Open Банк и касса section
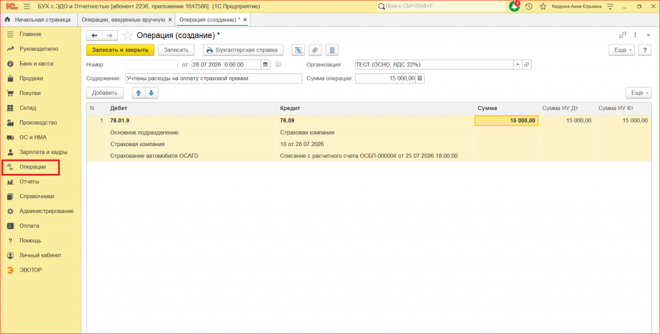Image resolution: width=660 pixels, height=334 pixels. (36, 64)
